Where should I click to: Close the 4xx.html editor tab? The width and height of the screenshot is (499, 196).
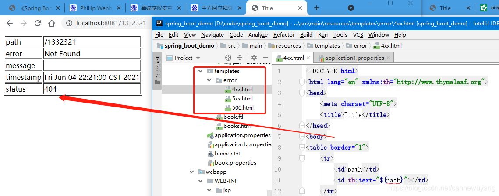coord(308,58)
